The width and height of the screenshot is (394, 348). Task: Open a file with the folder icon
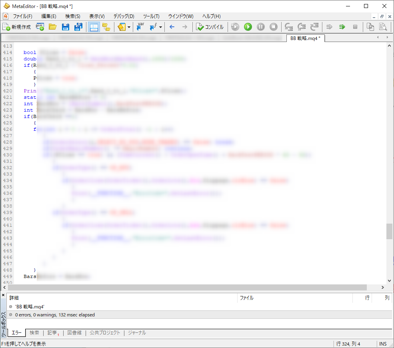pos(52,27)
